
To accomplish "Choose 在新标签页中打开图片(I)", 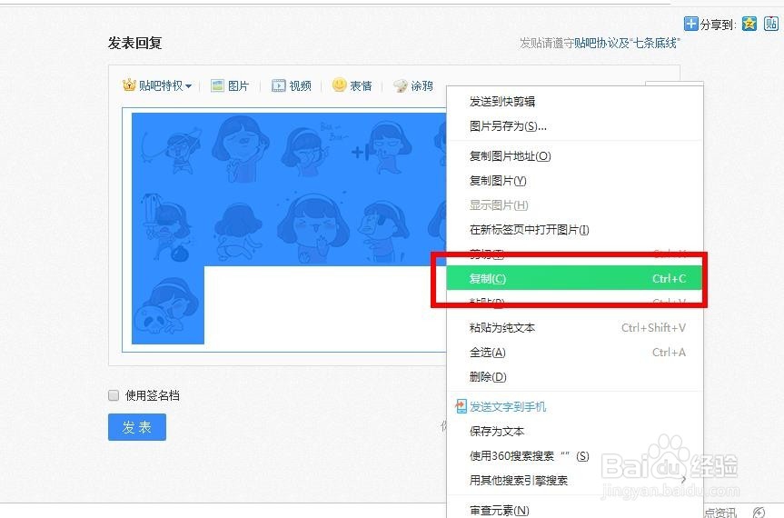I will pyautogui.click(x=575, y=230).
